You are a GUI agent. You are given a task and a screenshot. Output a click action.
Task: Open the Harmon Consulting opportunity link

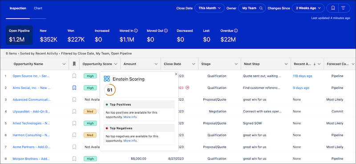(31, 135)
